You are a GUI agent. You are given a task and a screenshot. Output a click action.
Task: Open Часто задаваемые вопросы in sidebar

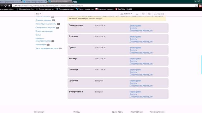click(47, 48)
